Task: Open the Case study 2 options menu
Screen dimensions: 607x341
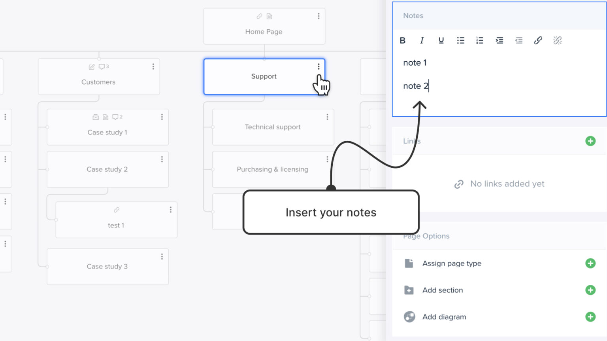Action: click(162, 159)
